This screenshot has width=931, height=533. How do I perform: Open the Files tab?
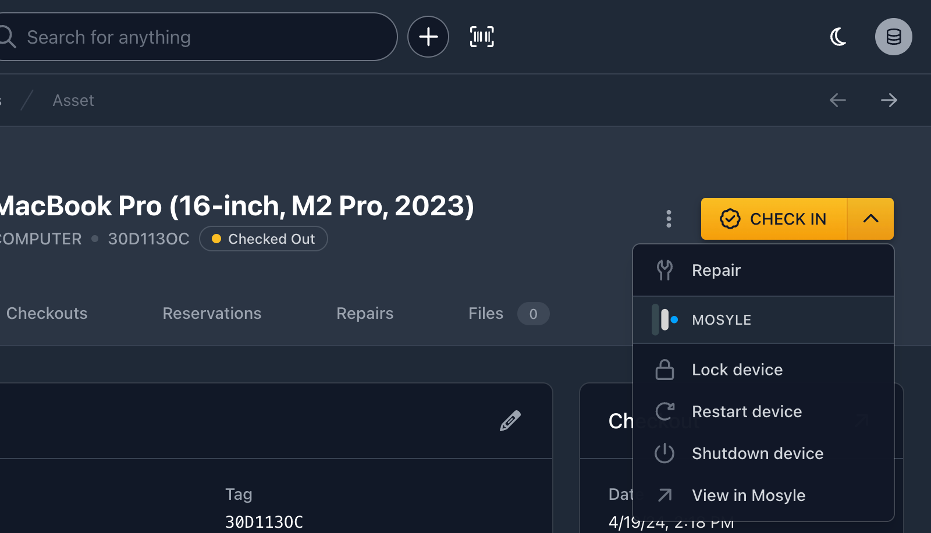tap(486, 313)
